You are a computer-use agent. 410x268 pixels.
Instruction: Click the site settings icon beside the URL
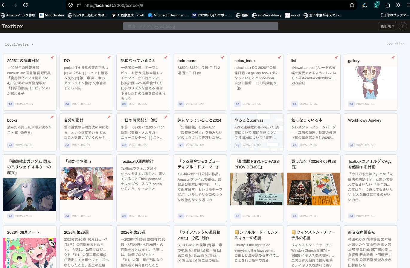pyautogui.click(x=79, y=5)
